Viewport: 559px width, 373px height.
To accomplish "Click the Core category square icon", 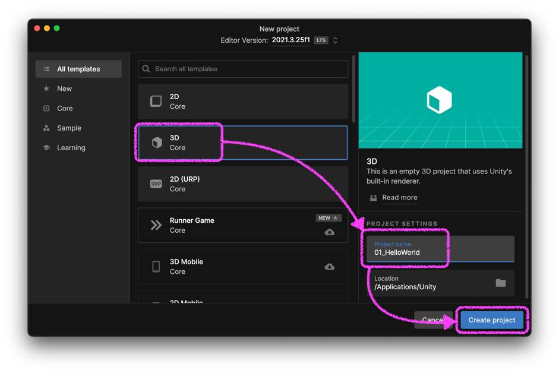I will [46, 108].
